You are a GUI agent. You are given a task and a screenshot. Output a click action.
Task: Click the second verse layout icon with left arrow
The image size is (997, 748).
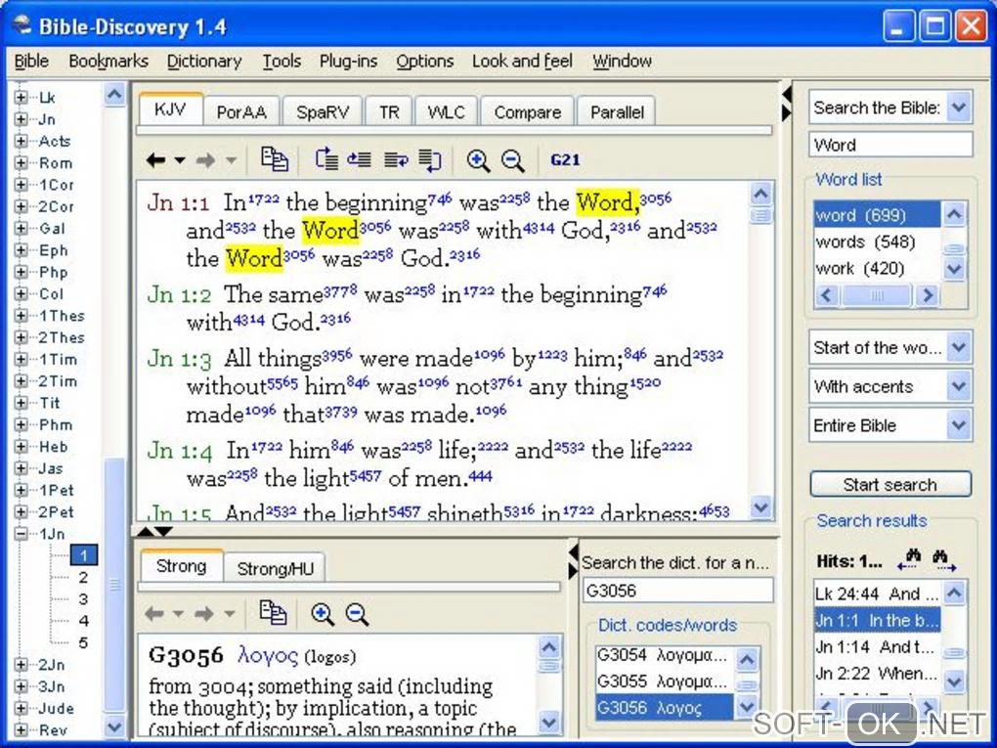(x=360, y=159)
